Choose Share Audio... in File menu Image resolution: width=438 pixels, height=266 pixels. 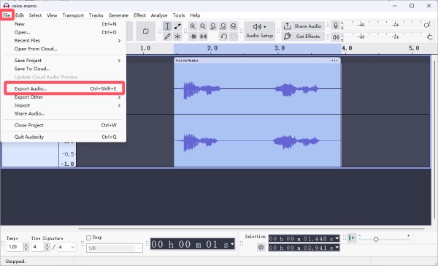(x=64, y=113)
